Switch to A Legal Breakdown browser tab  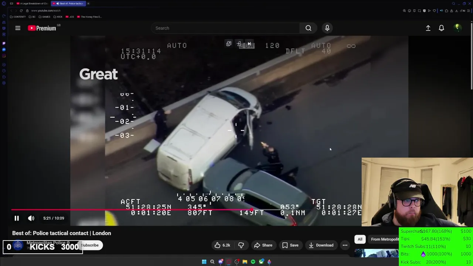click(33, 3)
